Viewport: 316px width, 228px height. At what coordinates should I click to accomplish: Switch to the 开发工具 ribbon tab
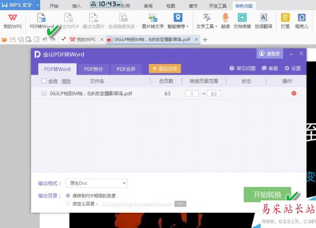218,6
